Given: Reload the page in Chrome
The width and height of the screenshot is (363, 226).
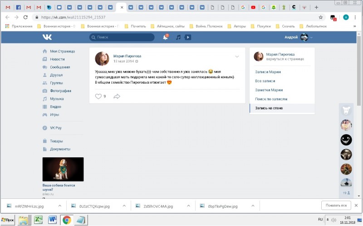Looking at the screenshot, I should tap(26, 17).
